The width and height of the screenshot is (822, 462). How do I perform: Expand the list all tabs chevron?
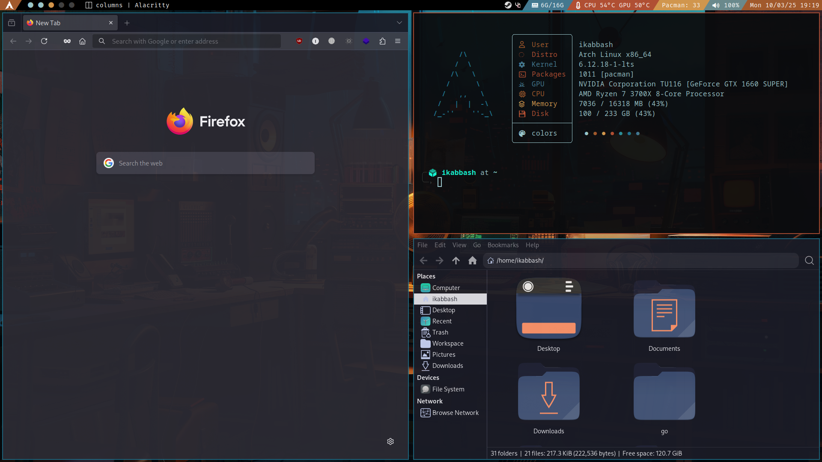click(399, 23)
